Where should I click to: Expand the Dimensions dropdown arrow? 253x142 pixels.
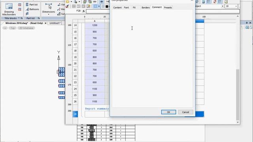(48, 15)
